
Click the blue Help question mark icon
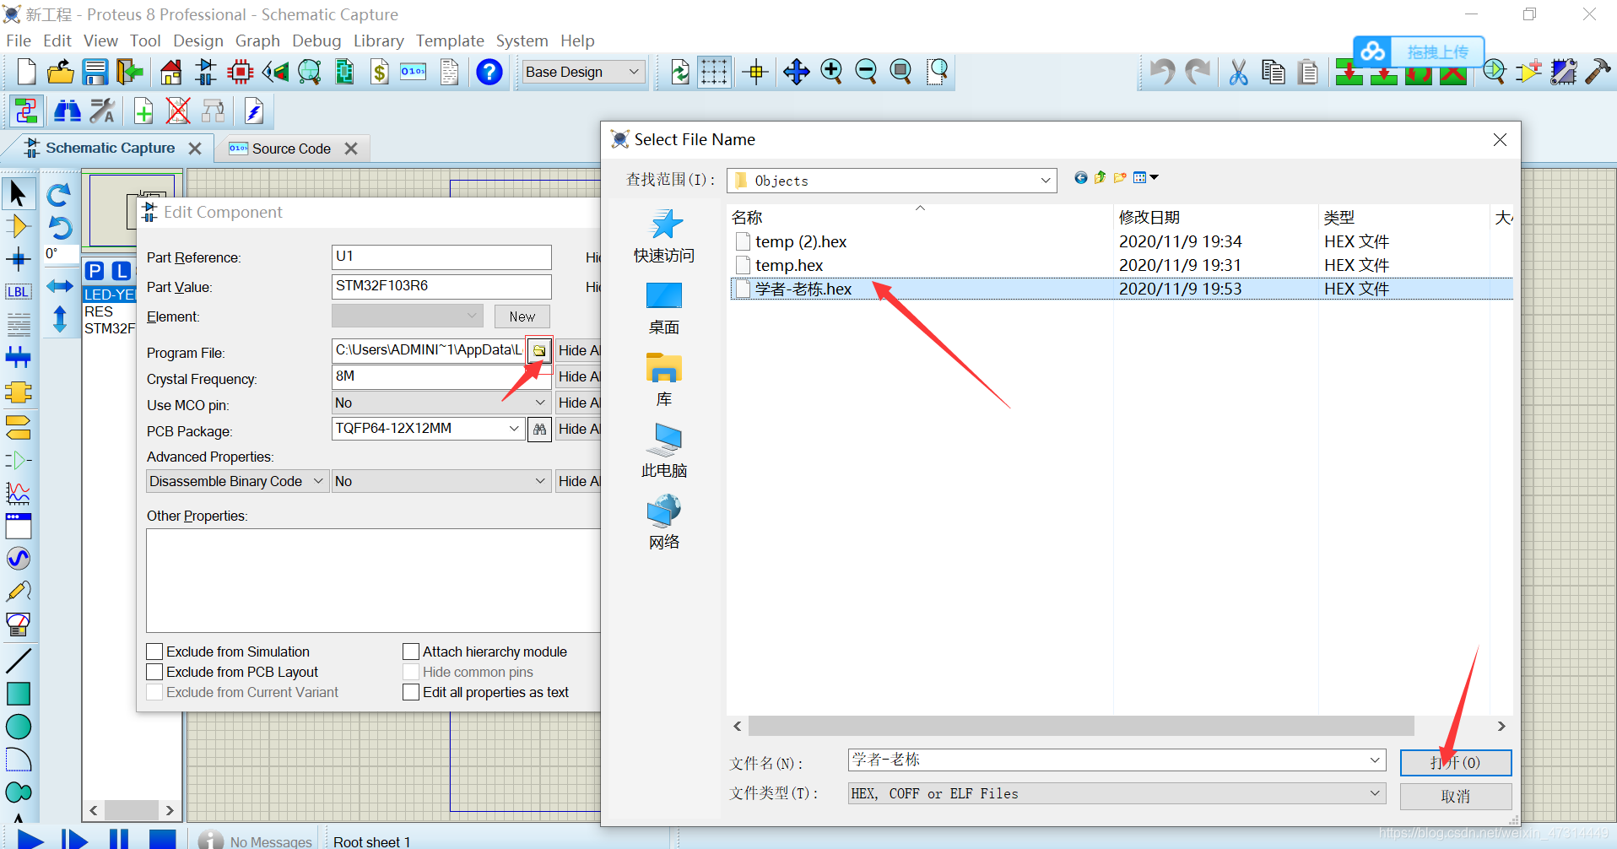(x=489, y=72)
